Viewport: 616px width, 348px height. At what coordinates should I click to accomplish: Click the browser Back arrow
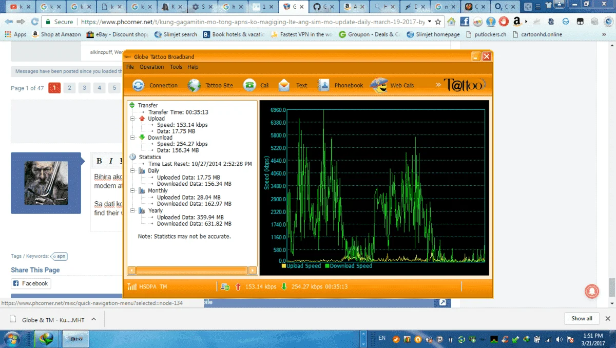[x=9, y=22]
